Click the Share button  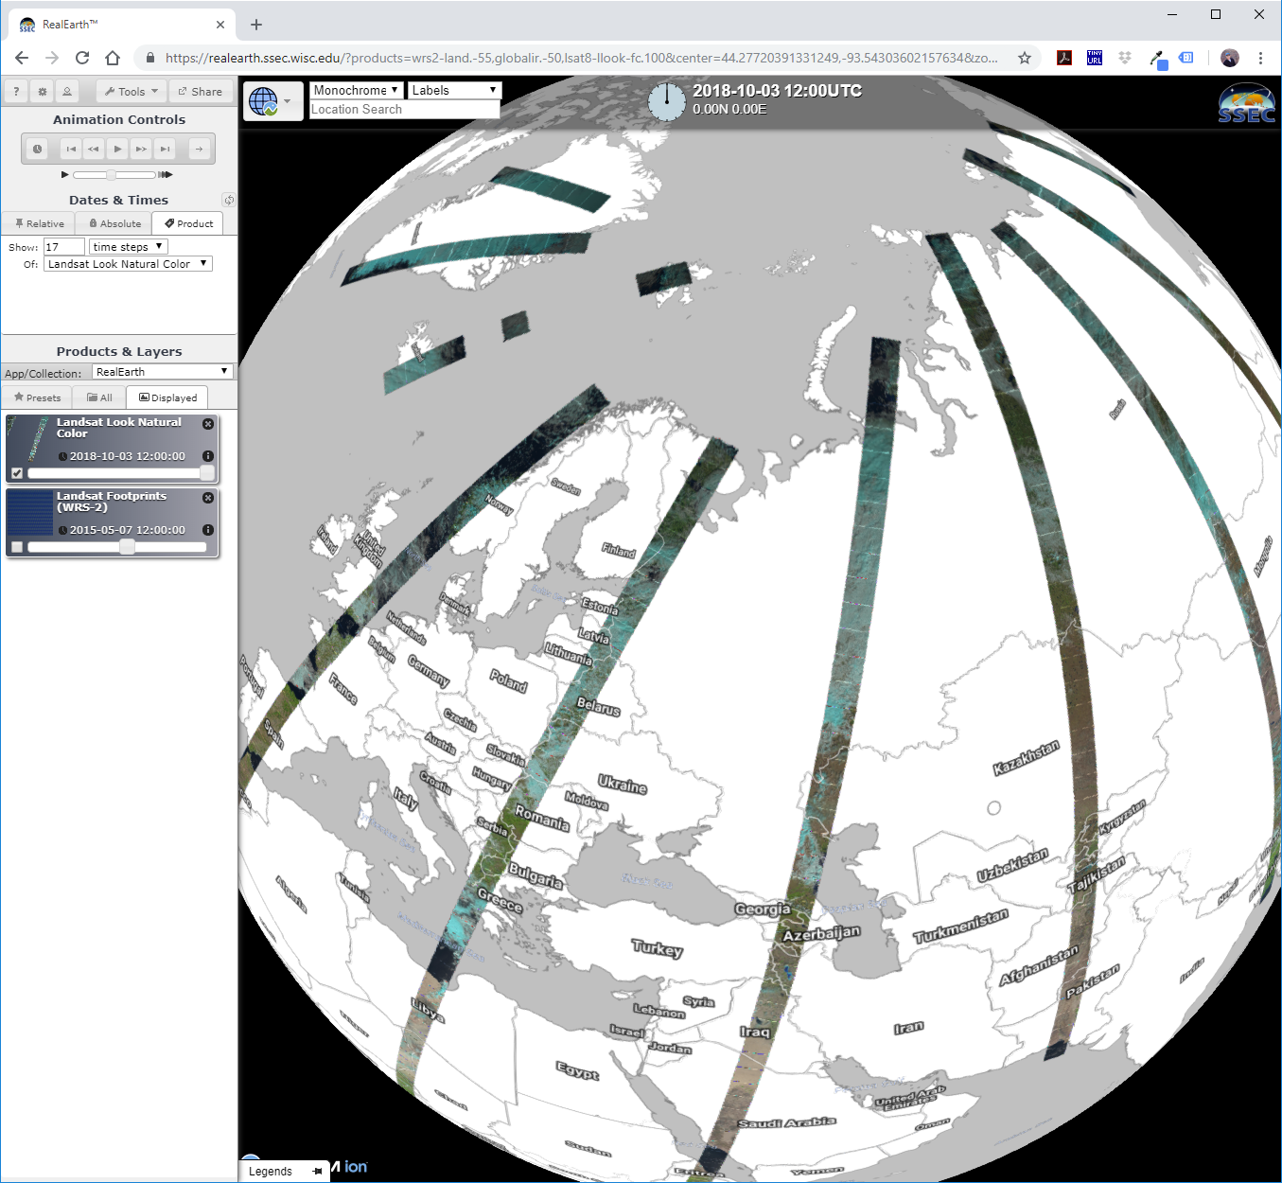coord(201,92)
